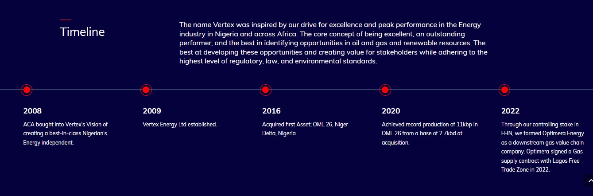
Task: Click the 2022 timeline dot marker
Action: pos(504,90)
